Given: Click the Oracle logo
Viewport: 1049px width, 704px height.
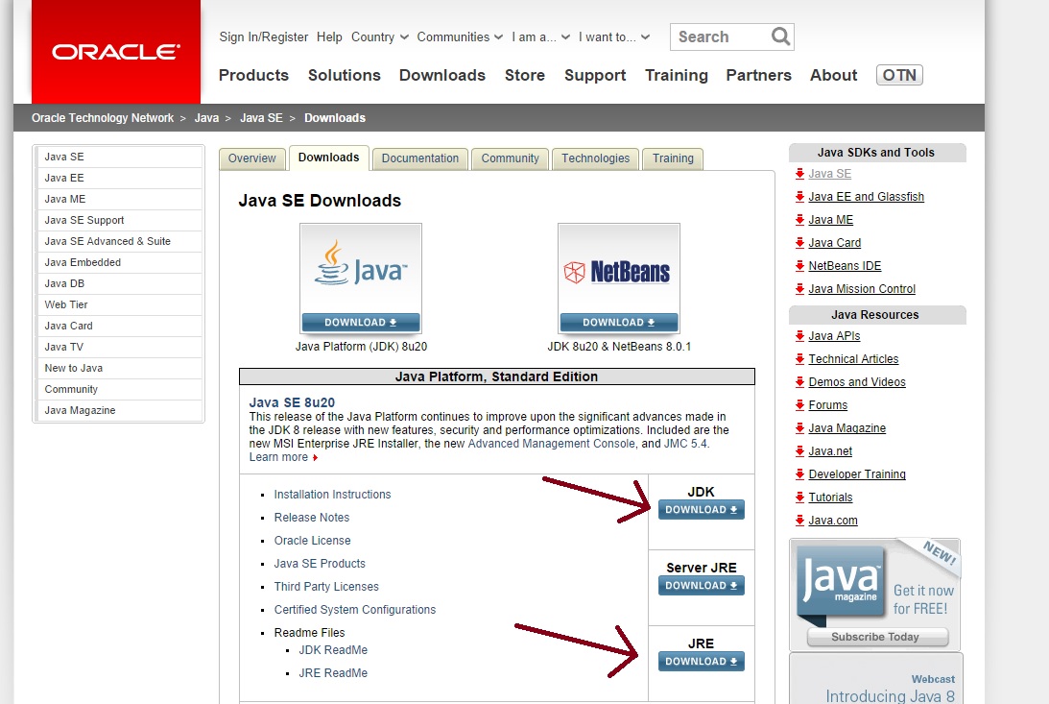Looking at the screenshot, I should 116,52.
